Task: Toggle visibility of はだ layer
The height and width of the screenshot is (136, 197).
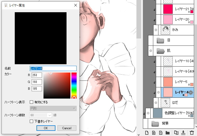Action: [x=156, y=103]
